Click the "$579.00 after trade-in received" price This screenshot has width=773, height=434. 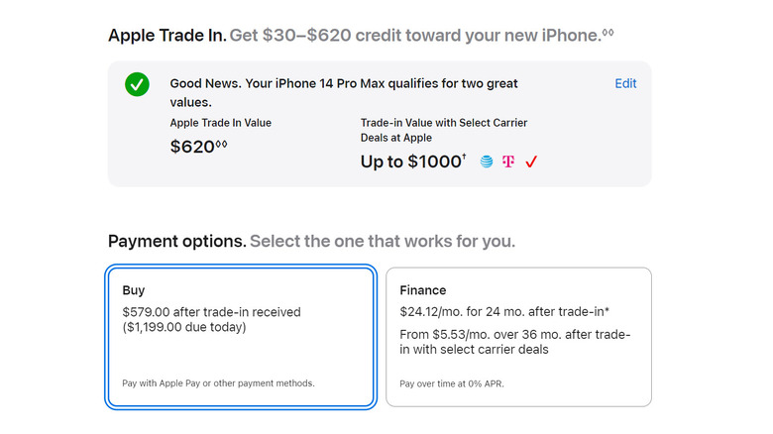(x=211, y=312)
